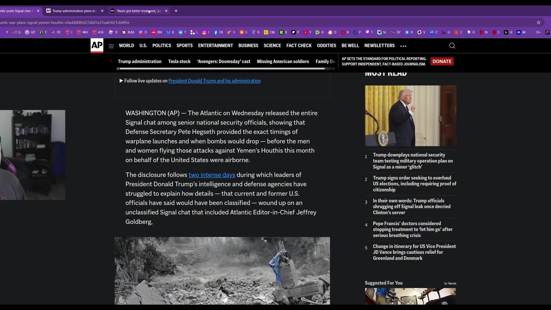Open the Zoom Z bookmark
551x310 pixels.
pyautogui.click(x=433, y=32)
